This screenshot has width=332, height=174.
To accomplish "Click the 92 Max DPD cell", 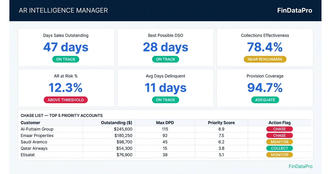I will coord(165,136).
